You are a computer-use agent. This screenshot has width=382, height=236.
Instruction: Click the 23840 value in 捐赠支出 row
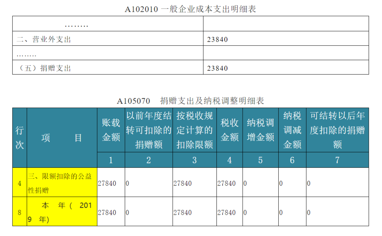coord(217,68)
